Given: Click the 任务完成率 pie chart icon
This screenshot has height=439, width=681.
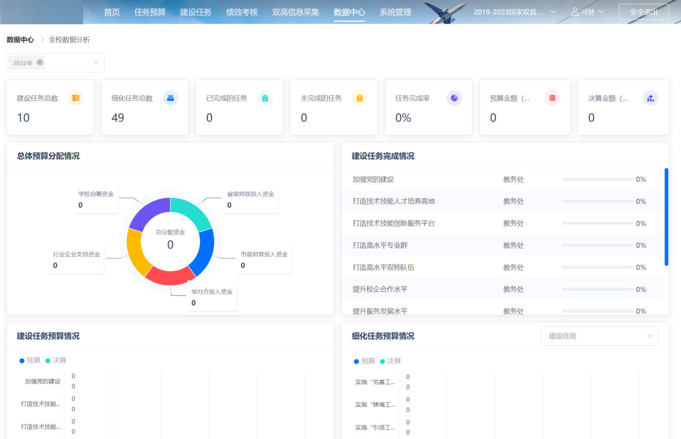Looking at the screenshot, I should [454, 99].
